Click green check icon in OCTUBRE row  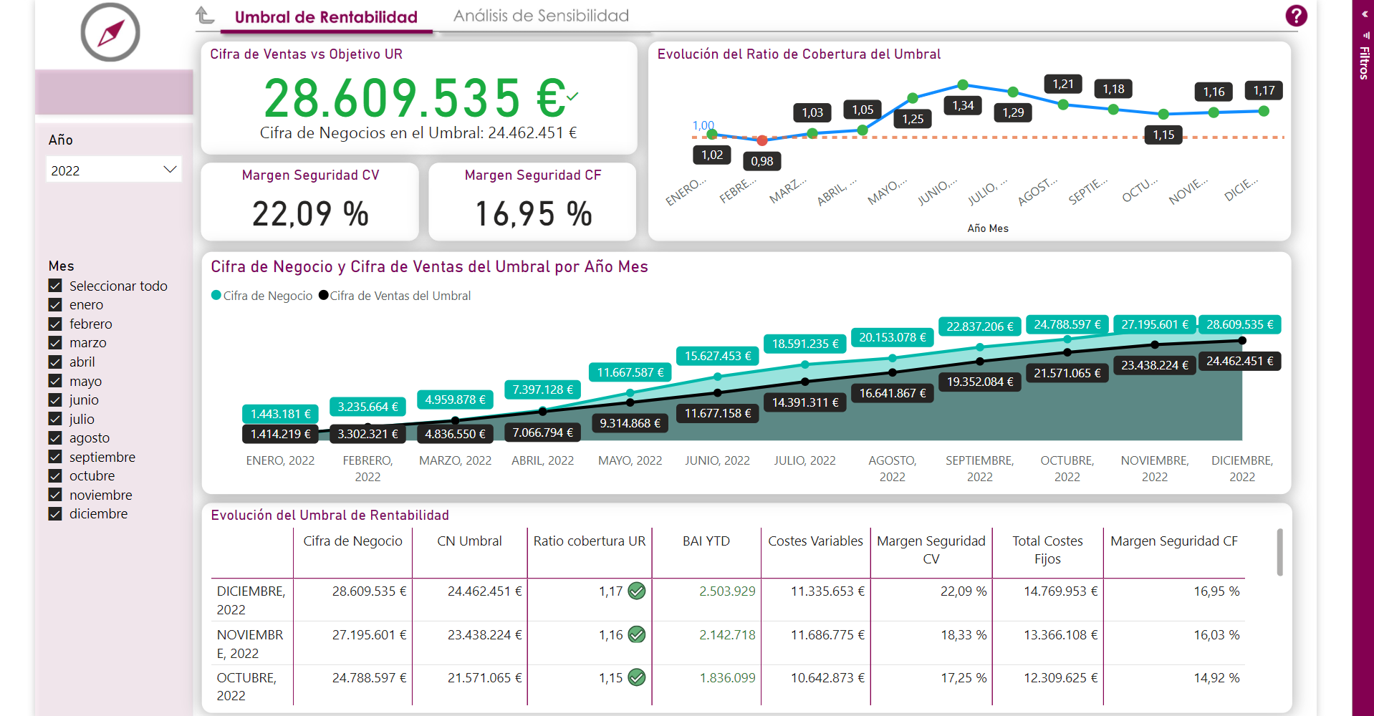tap(637, 677)
